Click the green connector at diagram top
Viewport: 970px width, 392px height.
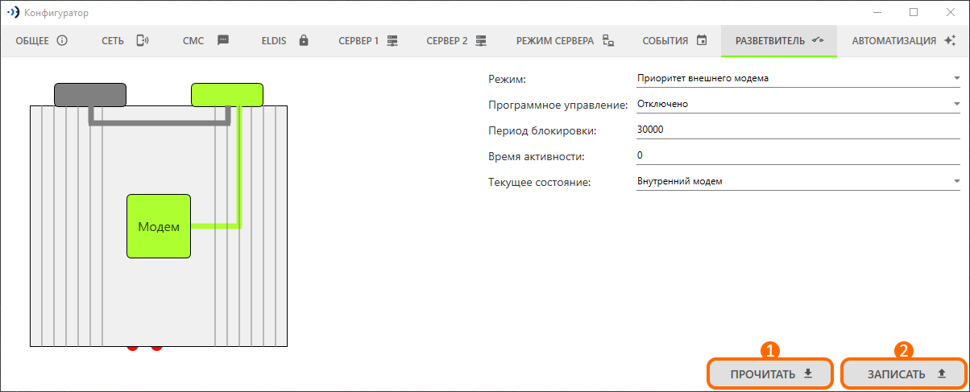pos(227,95)
